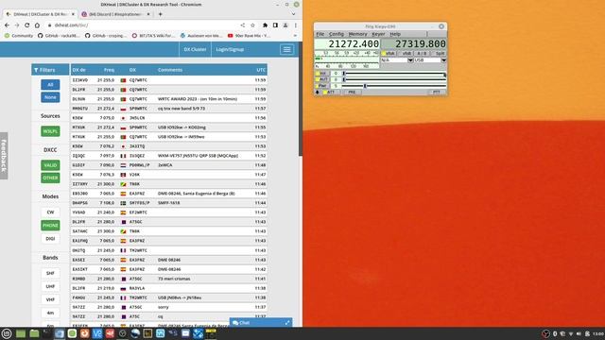Click the vfoB button in Flrig
Screen dimensions: 605x340
[406, 53]
